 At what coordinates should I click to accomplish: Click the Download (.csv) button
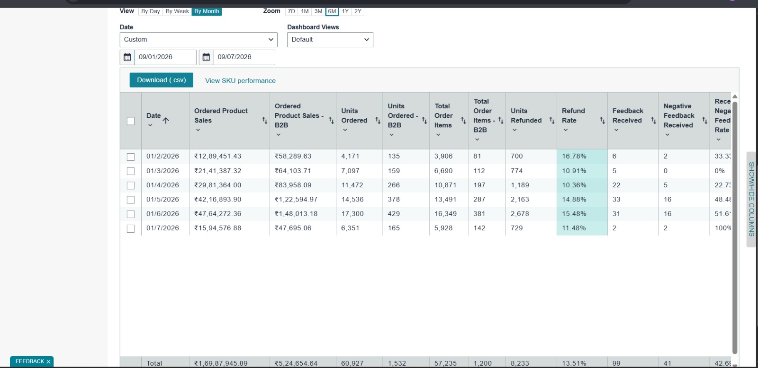[162, 80]
